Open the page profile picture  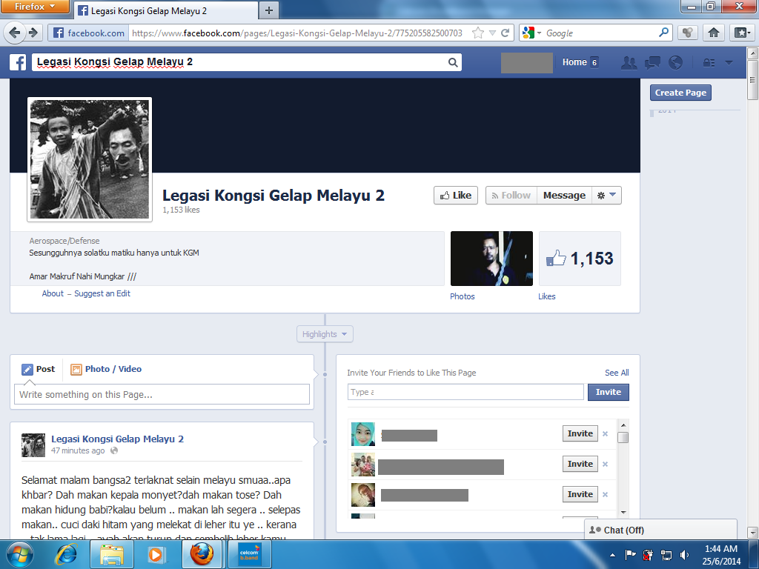[x=90, y=159]
